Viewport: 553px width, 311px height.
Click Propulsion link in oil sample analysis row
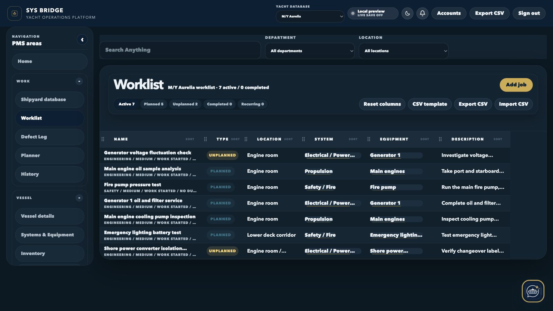coord(318,171)
